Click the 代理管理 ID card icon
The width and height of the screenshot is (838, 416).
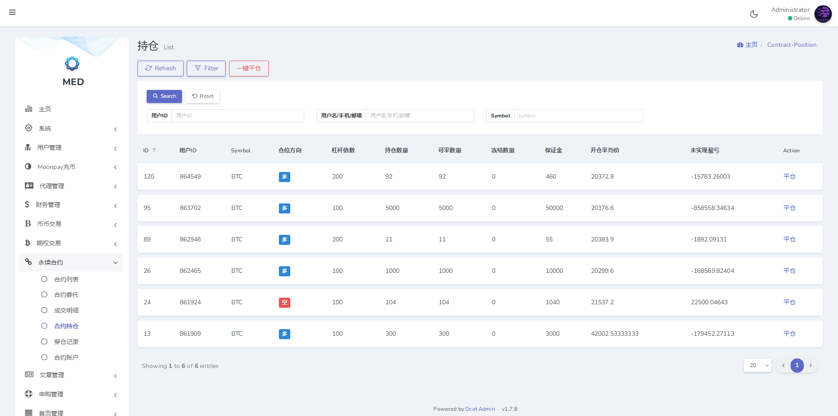(29, 186)
